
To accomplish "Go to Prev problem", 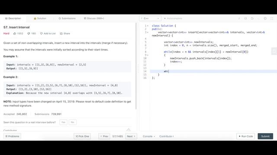I will tap(104, 136).
